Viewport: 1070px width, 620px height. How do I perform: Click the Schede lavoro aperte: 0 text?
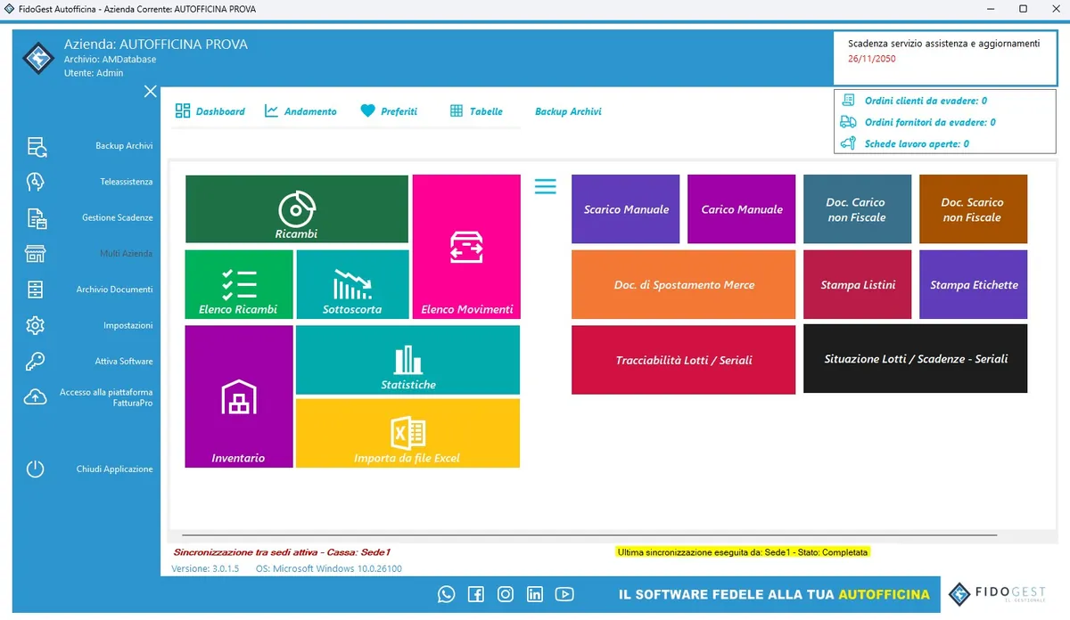pyautogui.click(x=917, y=143)
